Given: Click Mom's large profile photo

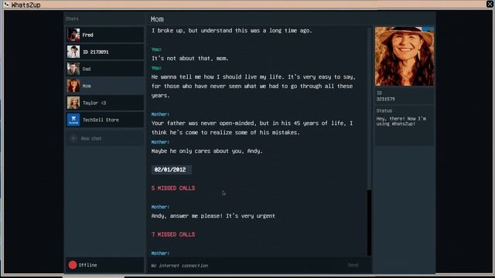Looking at the screenshot, I should (405, 56).
